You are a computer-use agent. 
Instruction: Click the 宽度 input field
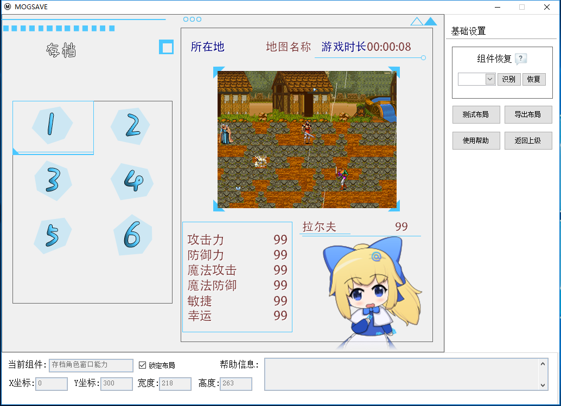click(175, 384)
